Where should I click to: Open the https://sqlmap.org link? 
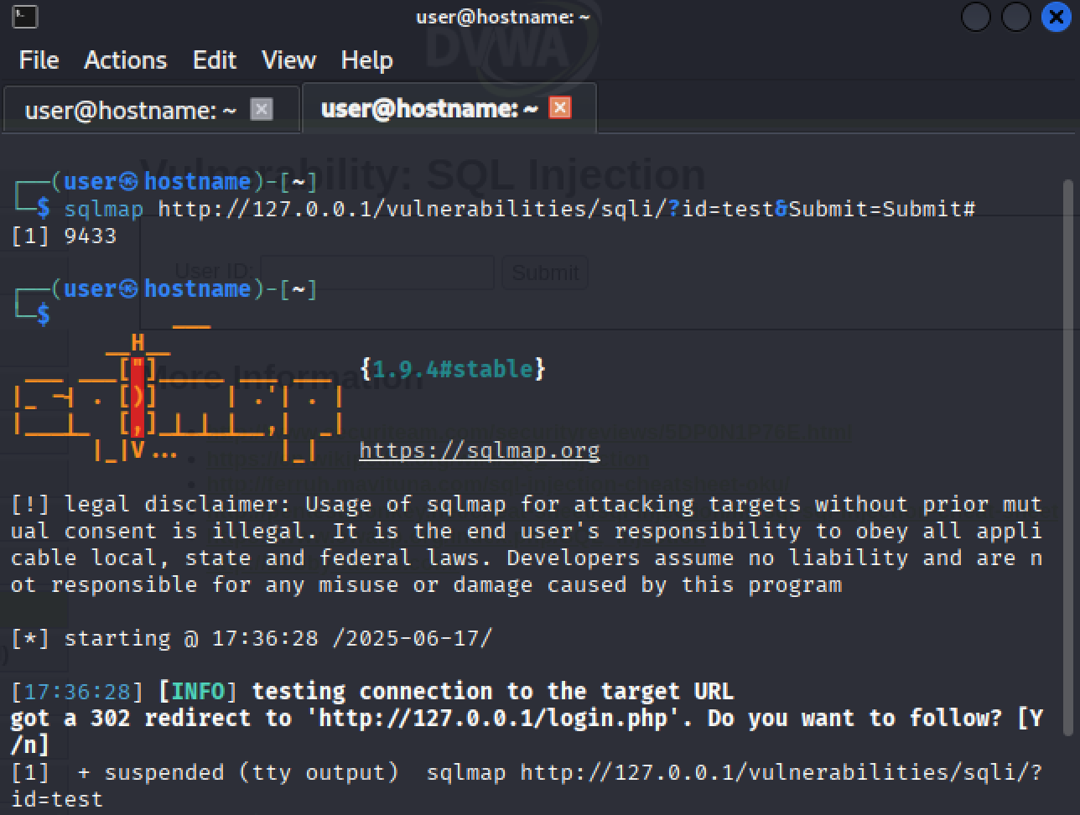pyautogui.click(x=480, y=450)
